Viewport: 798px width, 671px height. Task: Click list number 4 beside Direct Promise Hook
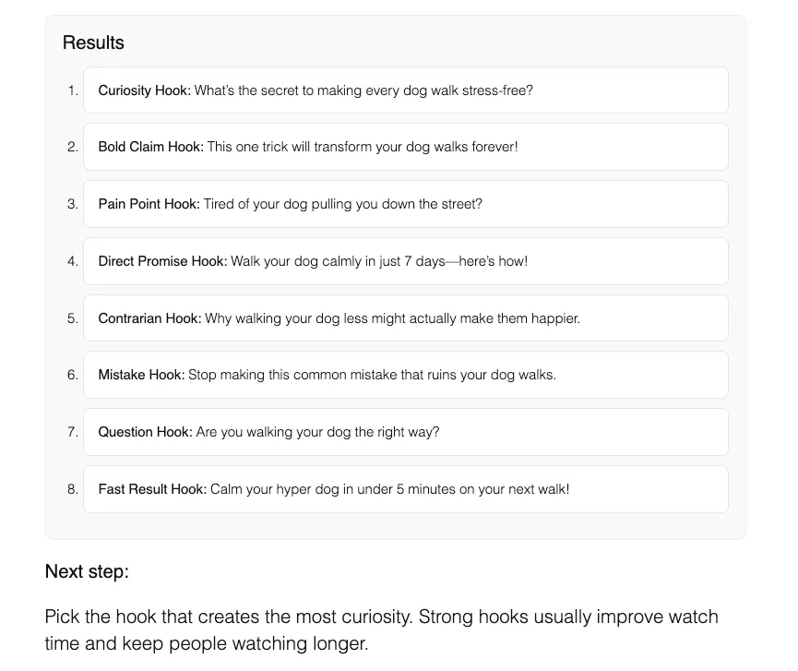(73, 261)
